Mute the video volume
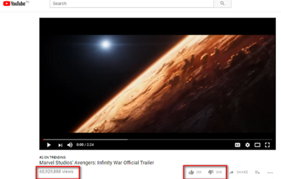Image resolution: width=281 pixels, height=179 pixels. pos(70,145)
